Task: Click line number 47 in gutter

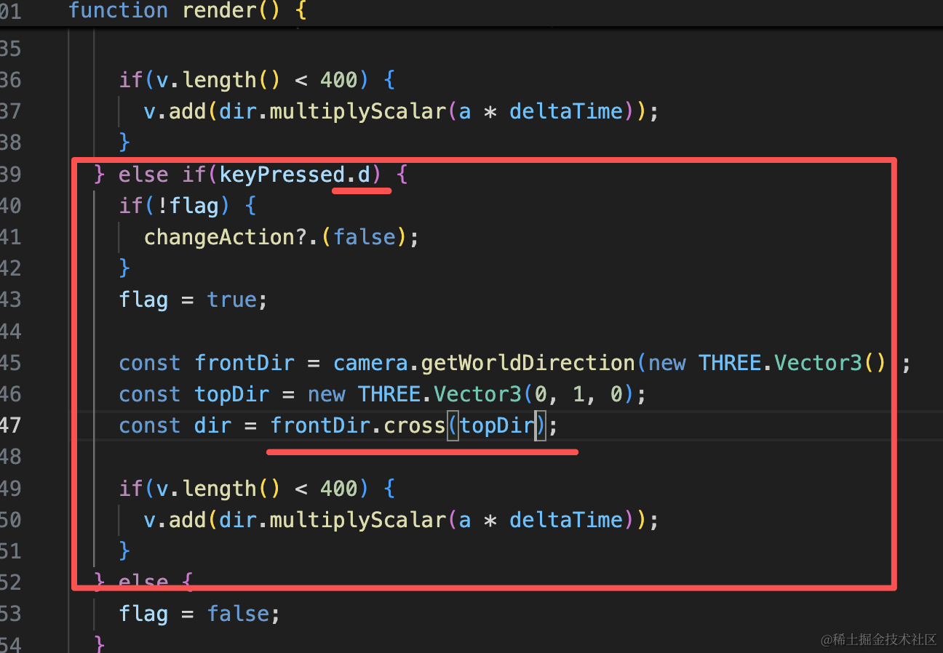Action: tap(10, 425)
